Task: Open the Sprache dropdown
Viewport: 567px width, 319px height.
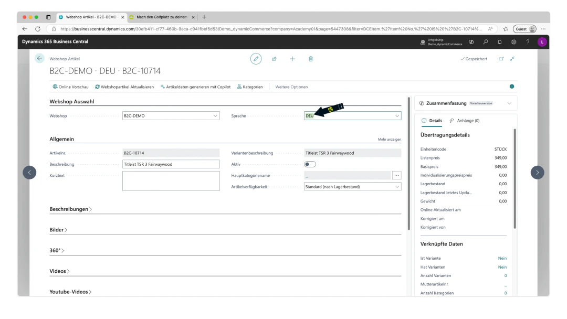Action: pos(352,115)
